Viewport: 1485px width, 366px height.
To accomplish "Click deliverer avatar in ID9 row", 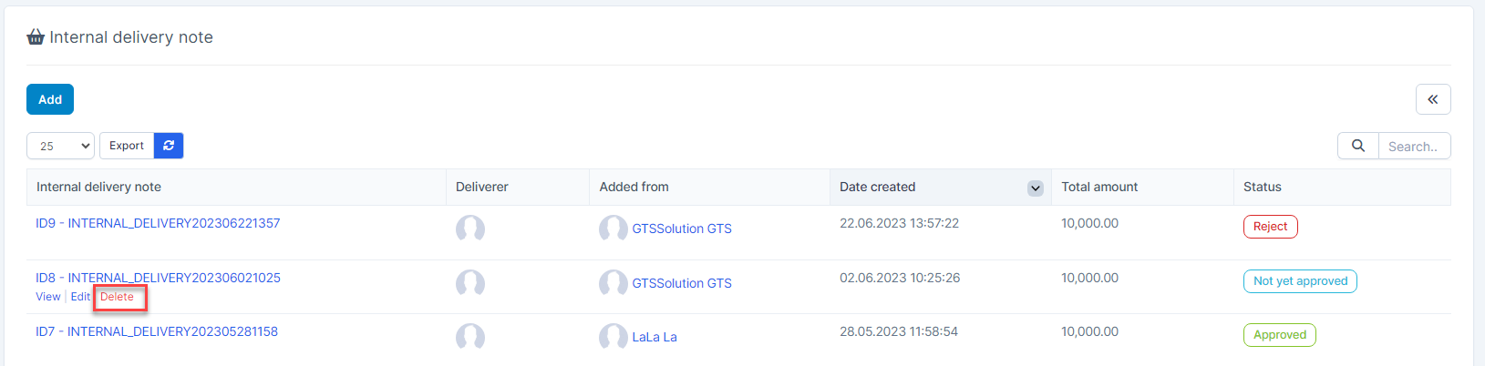I will point(470,229).
